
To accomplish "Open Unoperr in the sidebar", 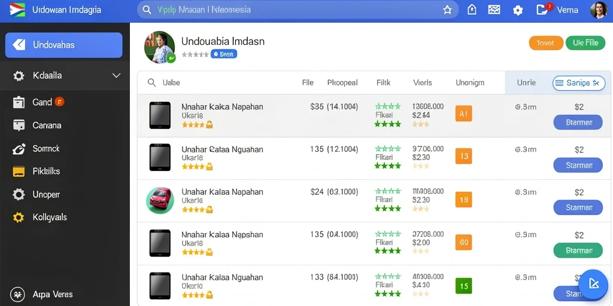I will click(x=46, y=194).
